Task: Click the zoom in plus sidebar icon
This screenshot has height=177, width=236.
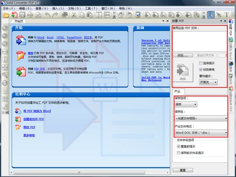Action: point(5,28)
